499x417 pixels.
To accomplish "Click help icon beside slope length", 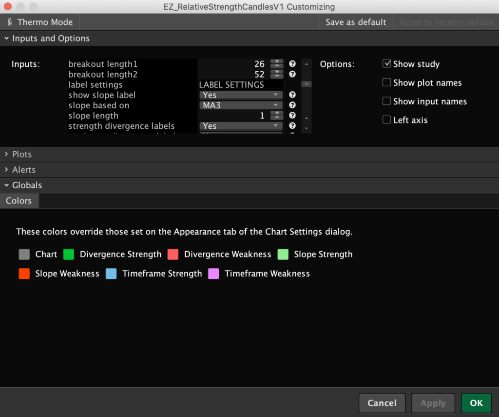I will coord(292,116).
